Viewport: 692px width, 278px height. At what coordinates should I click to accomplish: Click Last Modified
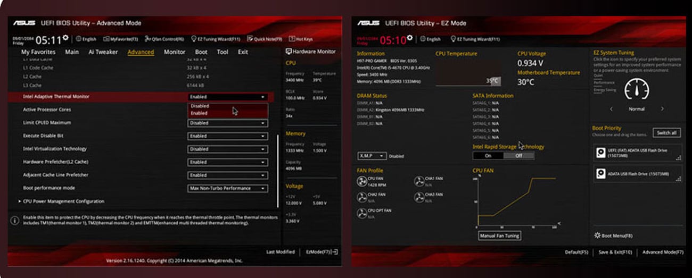(281, 252)
